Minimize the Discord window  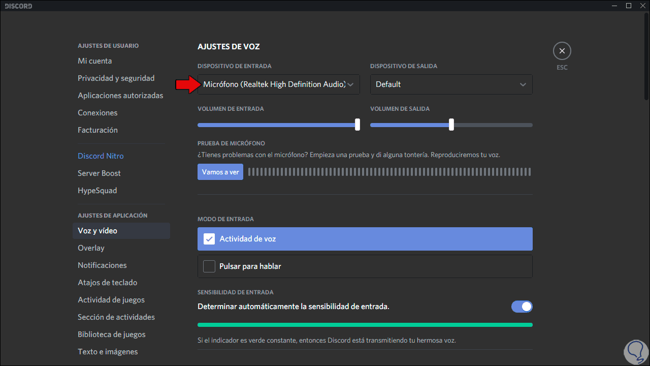point(615,6)
